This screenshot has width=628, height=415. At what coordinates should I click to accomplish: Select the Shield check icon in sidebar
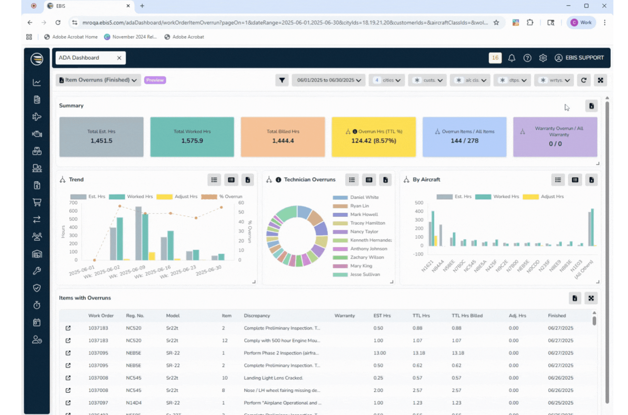pos(37,288)
